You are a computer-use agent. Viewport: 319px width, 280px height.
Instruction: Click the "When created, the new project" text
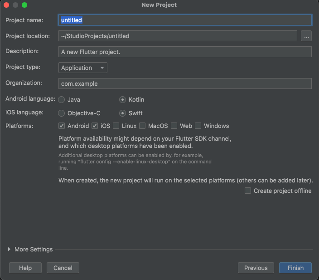[x=185, y=180]
